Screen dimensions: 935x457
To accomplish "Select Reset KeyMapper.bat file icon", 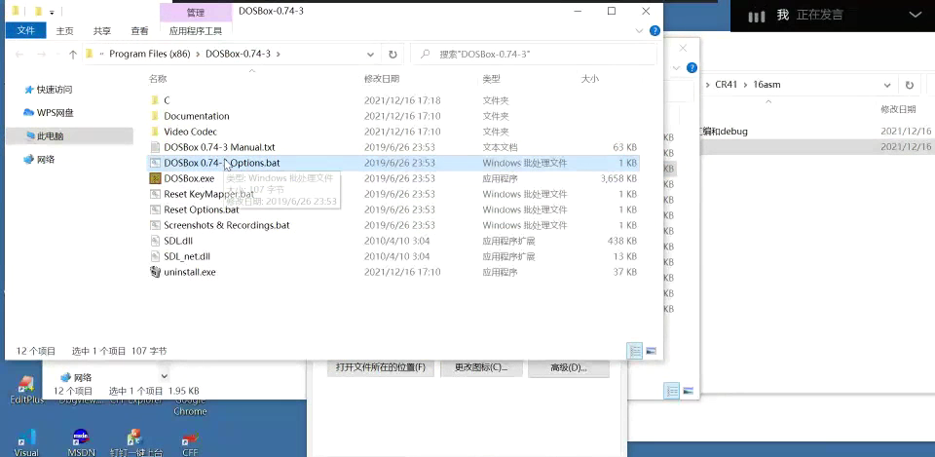I will tap(155, 194).
